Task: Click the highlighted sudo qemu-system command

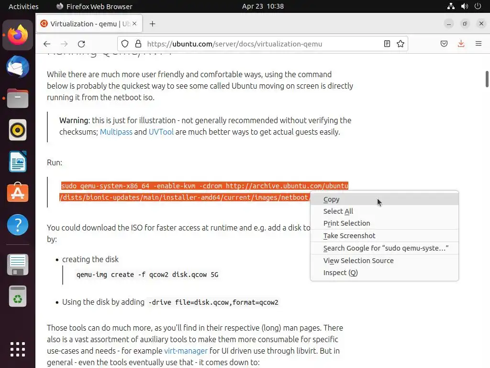Action: pos(204,192)
